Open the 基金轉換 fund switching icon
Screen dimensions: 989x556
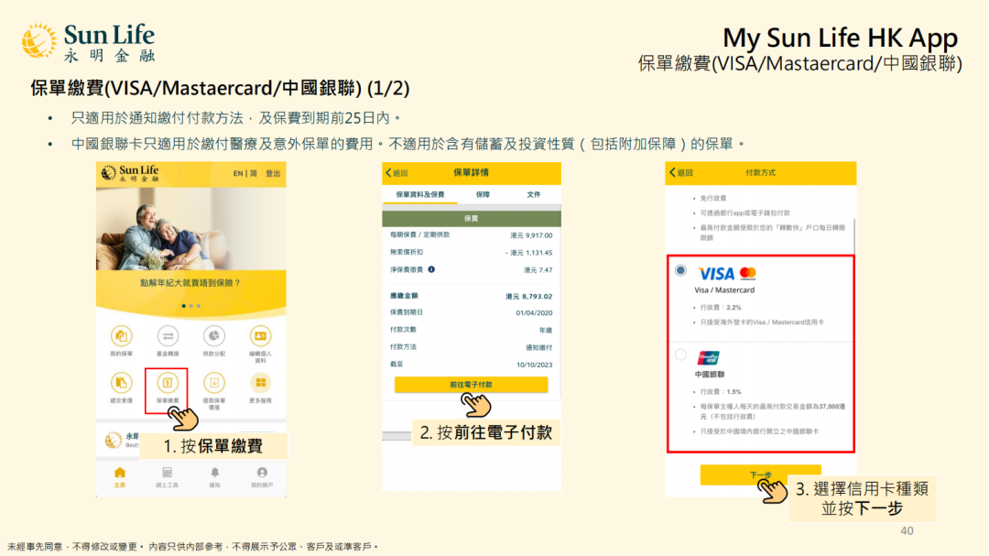point(168,336)
